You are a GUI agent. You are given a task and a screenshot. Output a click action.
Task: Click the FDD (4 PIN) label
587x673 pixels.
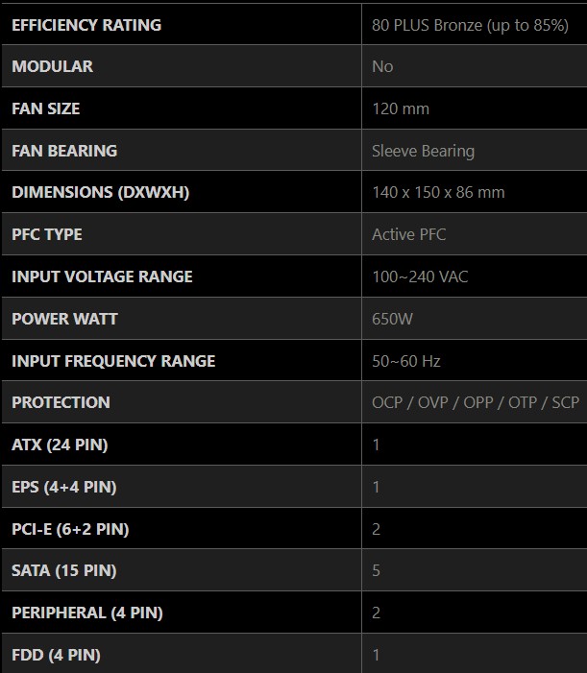click(x=56, y=655)
